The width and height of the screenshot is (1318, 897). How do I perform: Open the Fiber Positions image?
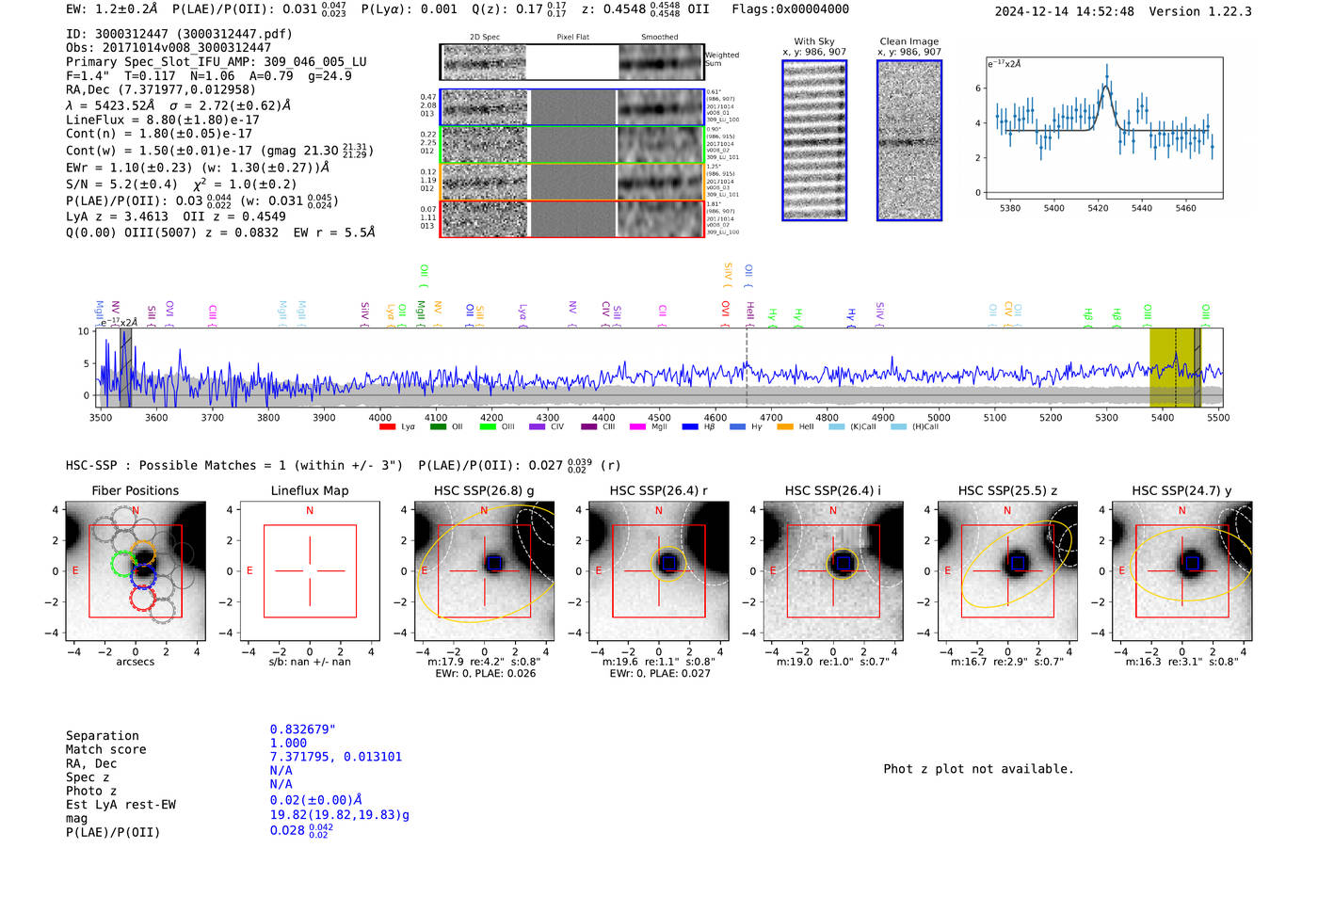click(x=136, y=571)
